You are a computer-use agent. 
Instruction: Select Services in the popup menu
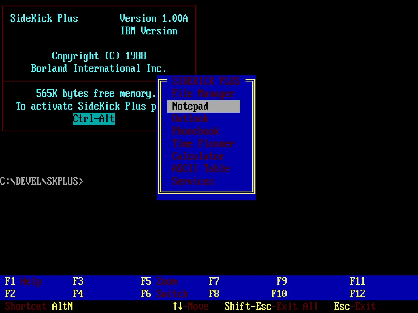193,182
